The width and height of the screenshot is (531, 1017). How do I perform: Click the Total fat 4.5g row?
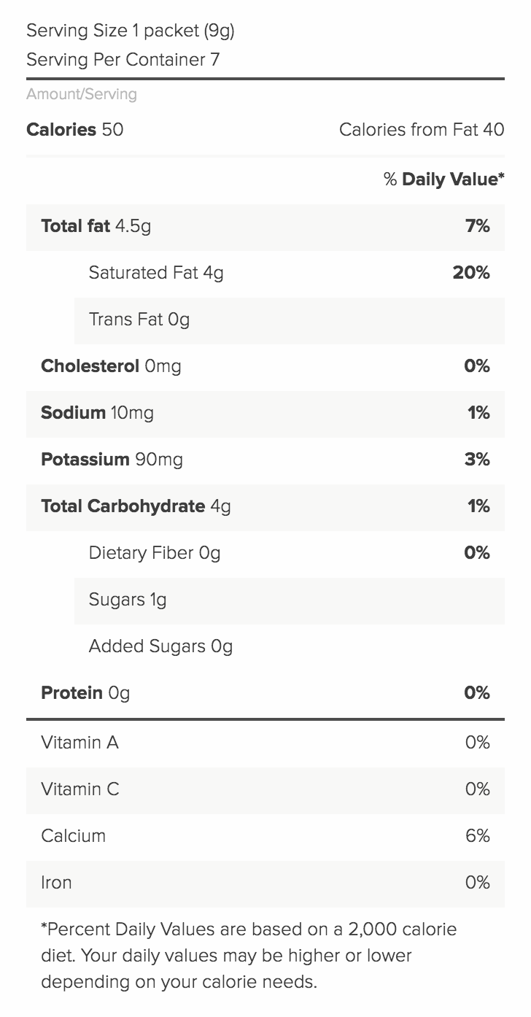point(265,226)
